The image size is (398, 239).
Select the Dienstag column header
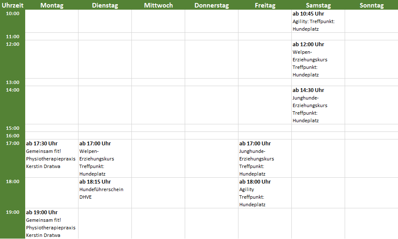point(105,5)
